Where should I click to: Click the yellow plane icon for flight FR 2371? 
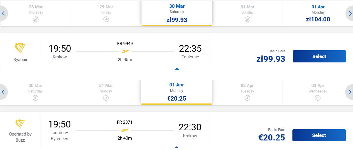coord(125,130)
